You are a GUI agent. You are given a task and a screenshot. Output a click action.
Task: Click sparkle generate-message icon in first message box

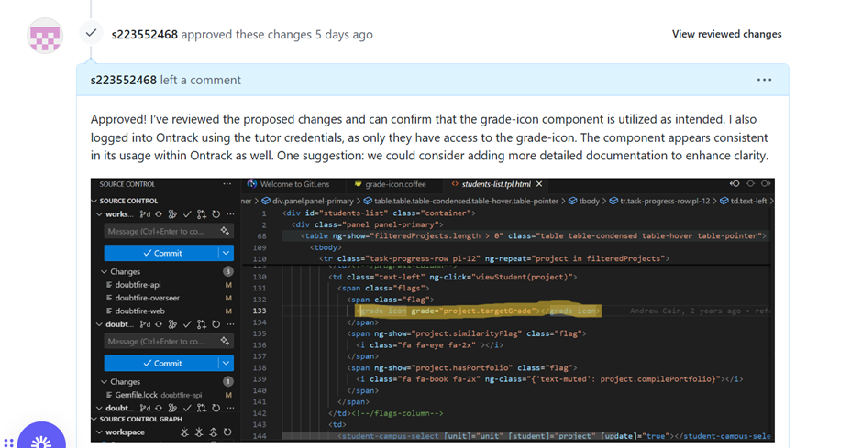point(225,231)
